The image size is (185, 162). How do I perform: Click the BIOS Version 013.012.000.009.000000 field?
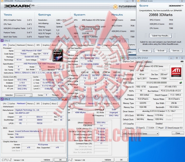(156, 83)
